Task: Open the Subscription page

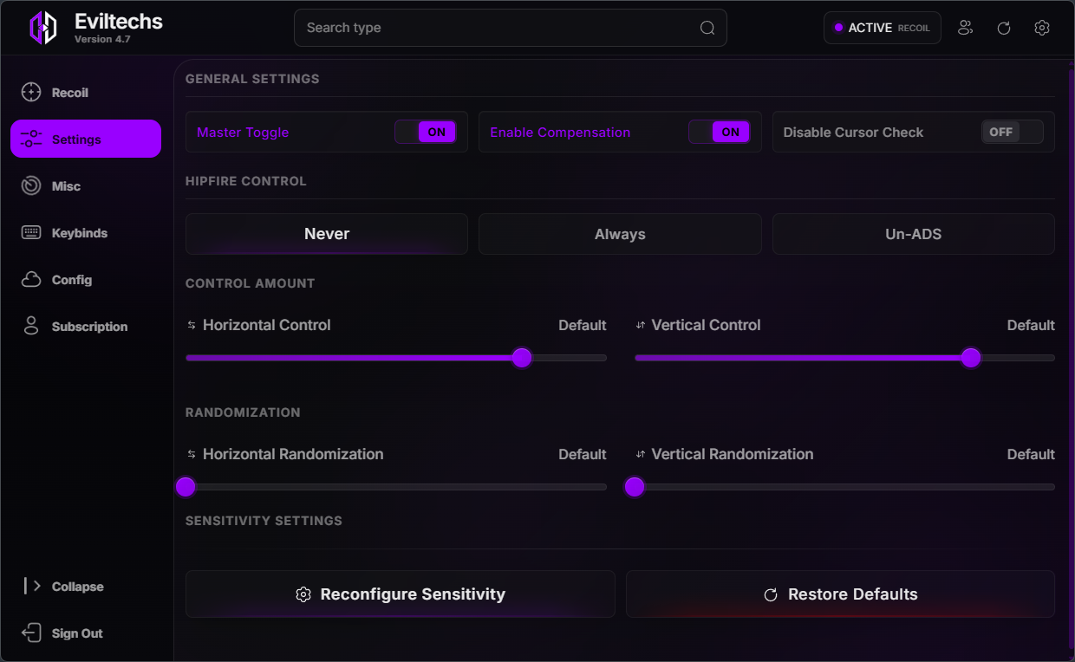Action: click(86, 327)
